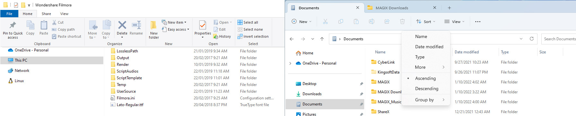Select the LosslessPath folder

(127, 51)
